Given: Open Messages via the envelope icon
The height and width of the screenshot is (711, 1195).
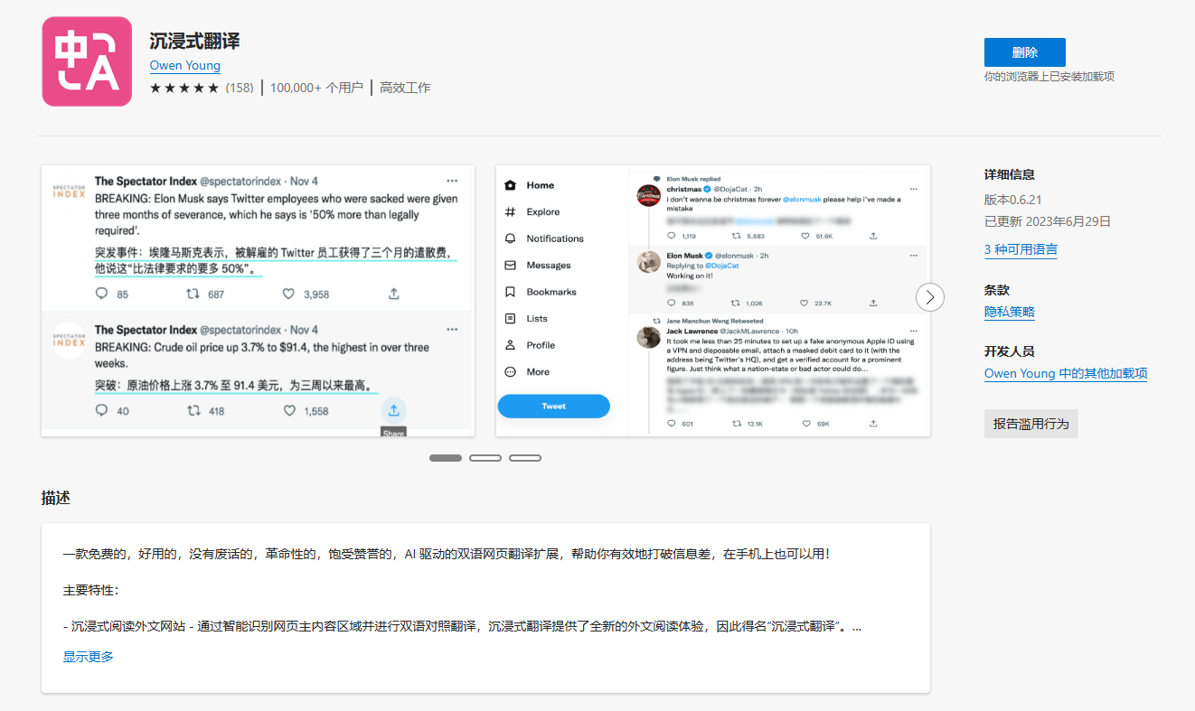Looking at the screenshot, I should 510,265.
